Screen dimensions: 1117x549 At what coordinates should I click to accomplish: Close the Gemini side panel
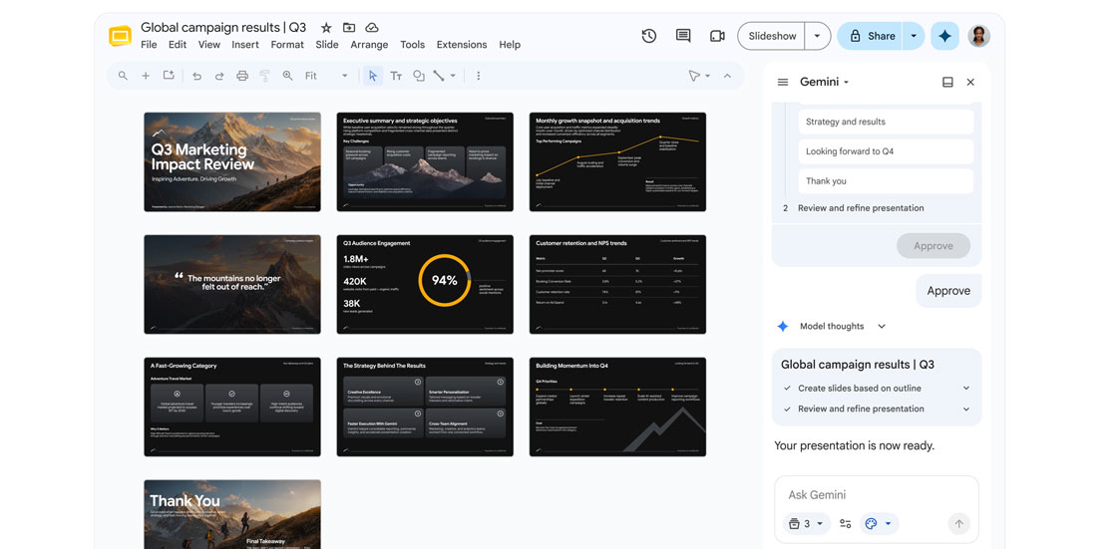(x=970, y=82)
